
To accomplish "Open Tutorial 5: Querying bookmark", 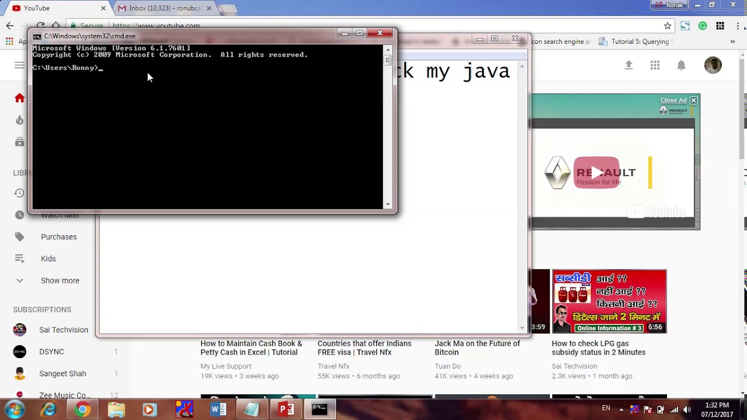I will (637, 41).
